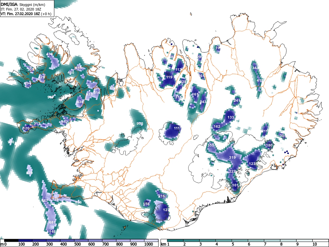This screenshot has height=247, width=329.
Task: Click visibility value 127 on the southern glacier
Action: click(166, 210)
